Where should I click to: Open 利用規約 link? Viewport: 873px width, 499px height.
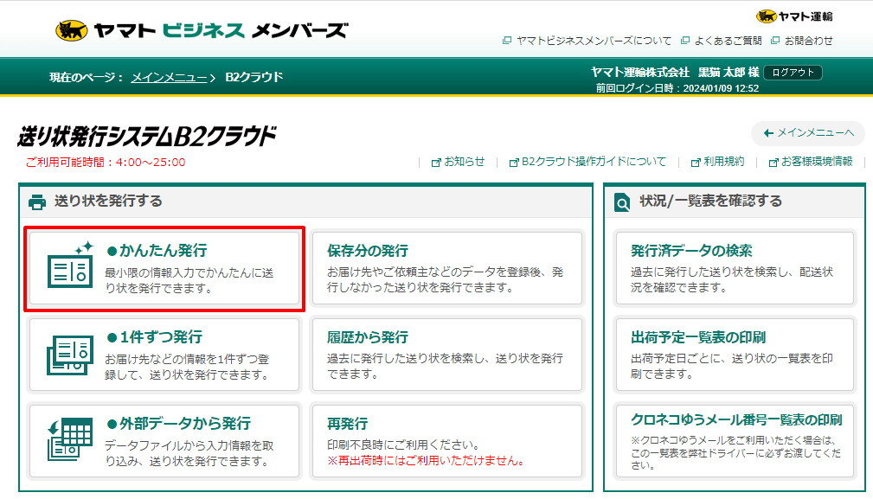click(722, 162)
